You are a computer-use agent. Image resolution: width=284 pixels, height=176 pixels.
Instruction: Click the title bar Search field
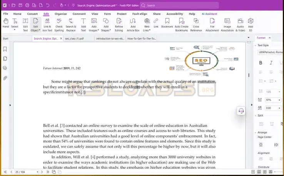(x=179, y=5)
